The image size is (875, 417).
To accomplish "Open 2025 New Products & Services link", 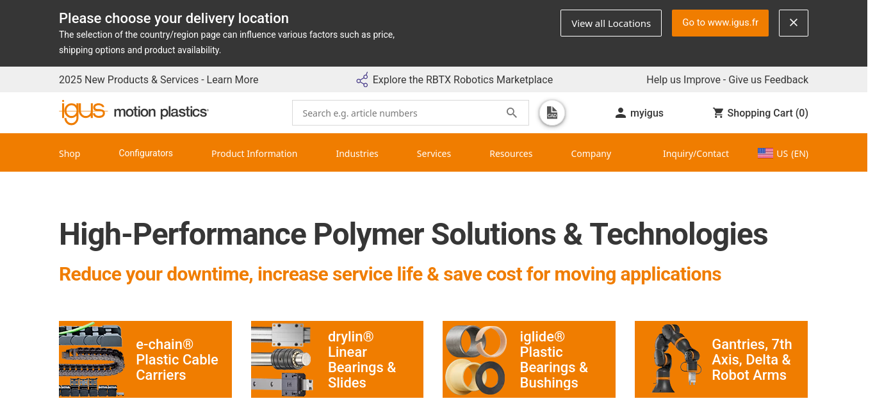I will 158,80.
